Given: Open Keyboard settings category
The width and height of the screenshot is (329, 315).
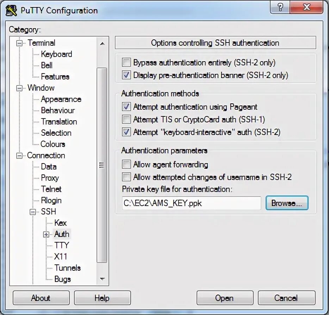Looking at the screenshot, I should (x=56, y=54).
